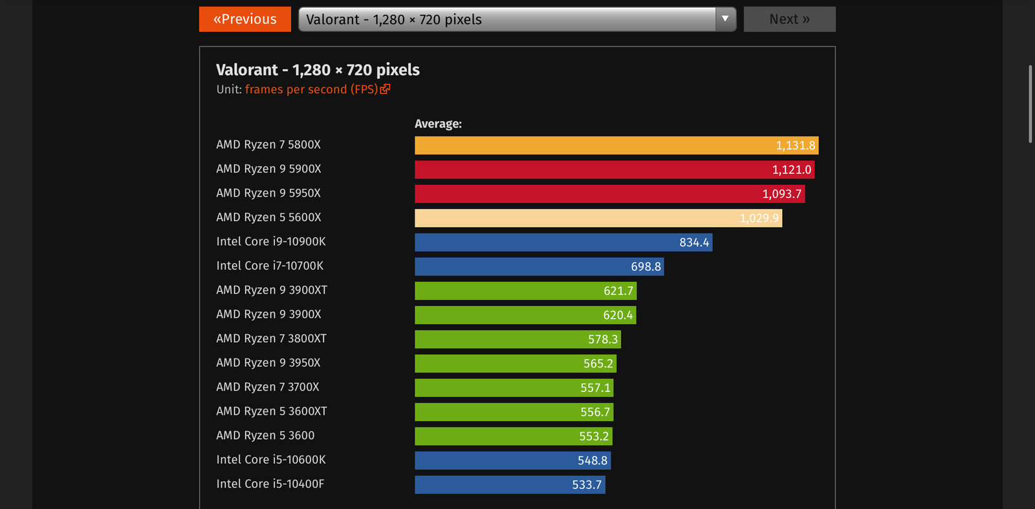Click the 553.2 value on Ryzen 5 3600 bar
Viewport: 1035px width, 509px height.
(594, 437)
